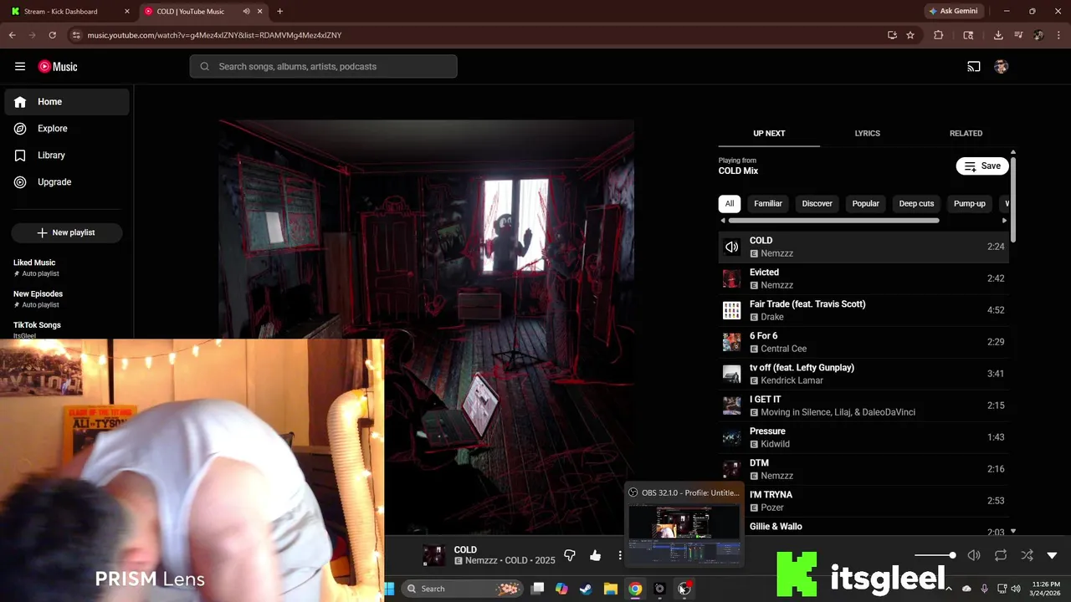Select the All filter chip
Screen dimensions: 1071x602
(x=730, y=203)
